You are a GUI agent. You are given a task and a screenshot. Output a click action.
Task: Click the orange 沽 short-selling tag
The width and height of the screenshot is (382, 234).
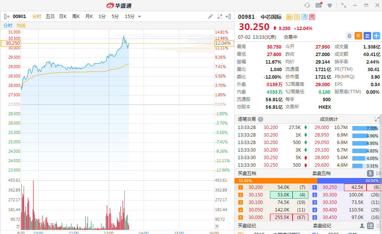(x=297, y=17)
